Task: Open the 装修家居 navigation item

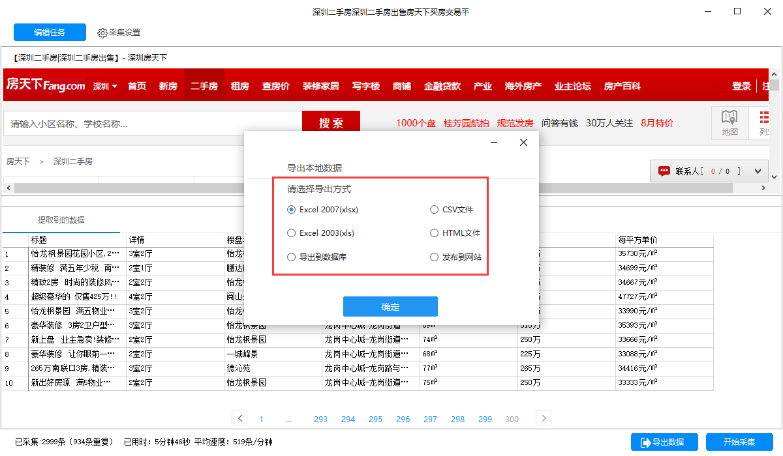Action: coord(320,86)
